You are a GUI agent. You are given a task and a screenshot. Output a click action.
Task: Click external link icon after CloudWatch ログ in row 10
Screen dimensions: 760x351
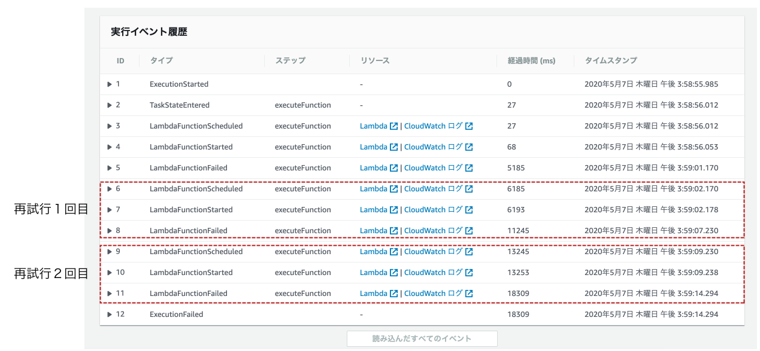tap(469, 273)
